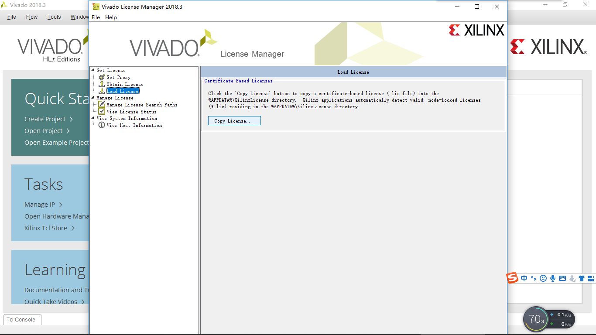Select the Manage License Search Paths pencil icon
596x335 pixels.
pyautogui.click(x=101, y=105)
